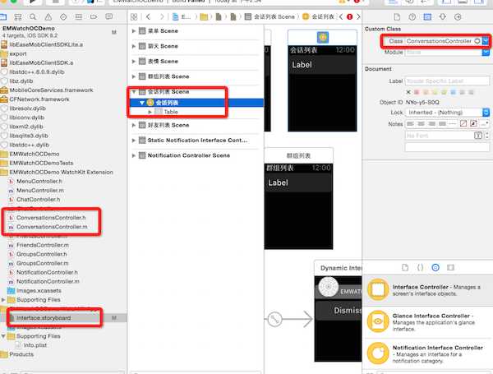Go forward with the jump bar right arrow
The width and height of the screenshot is (493, 374).
(162, 16)
